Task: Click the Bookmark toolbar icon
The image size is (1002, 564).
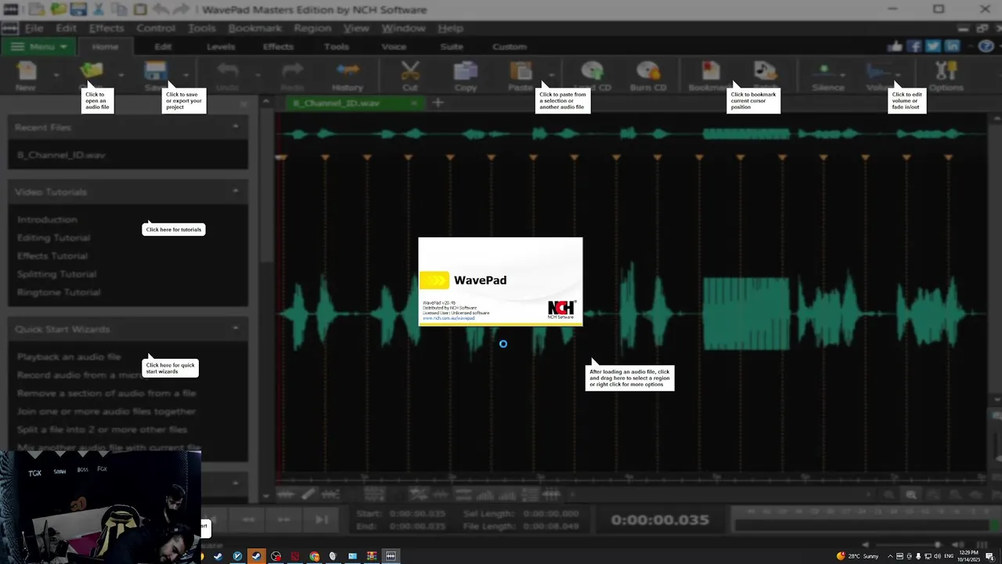Action: point(710,71)
